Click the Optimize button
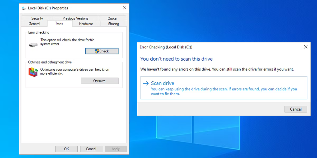 100,81
